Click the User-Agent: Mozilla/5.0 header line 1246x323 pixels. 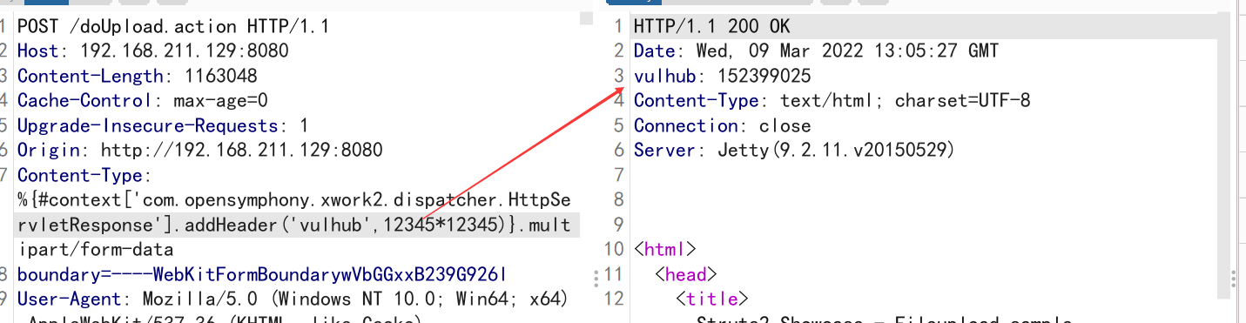coord(293,300)
